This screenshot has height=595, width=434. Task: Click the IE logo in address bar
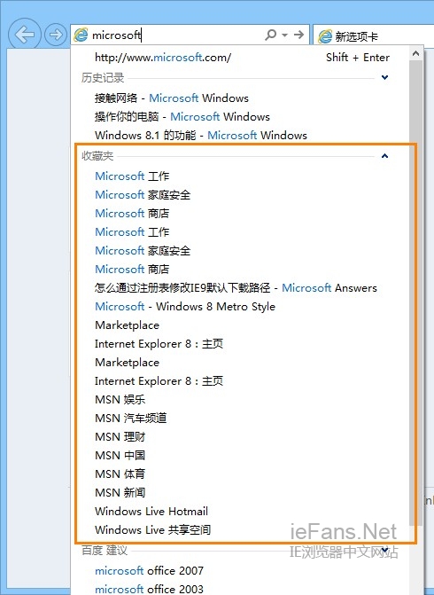click(x=81, y=35)
